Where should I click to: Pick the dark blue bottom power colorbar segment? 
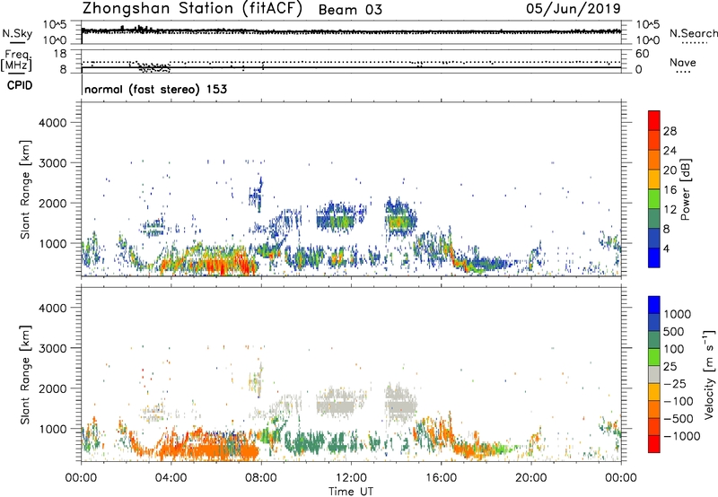(654, 257)
